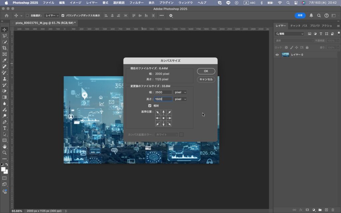Confirm canvas size with OK

point(206,71)
